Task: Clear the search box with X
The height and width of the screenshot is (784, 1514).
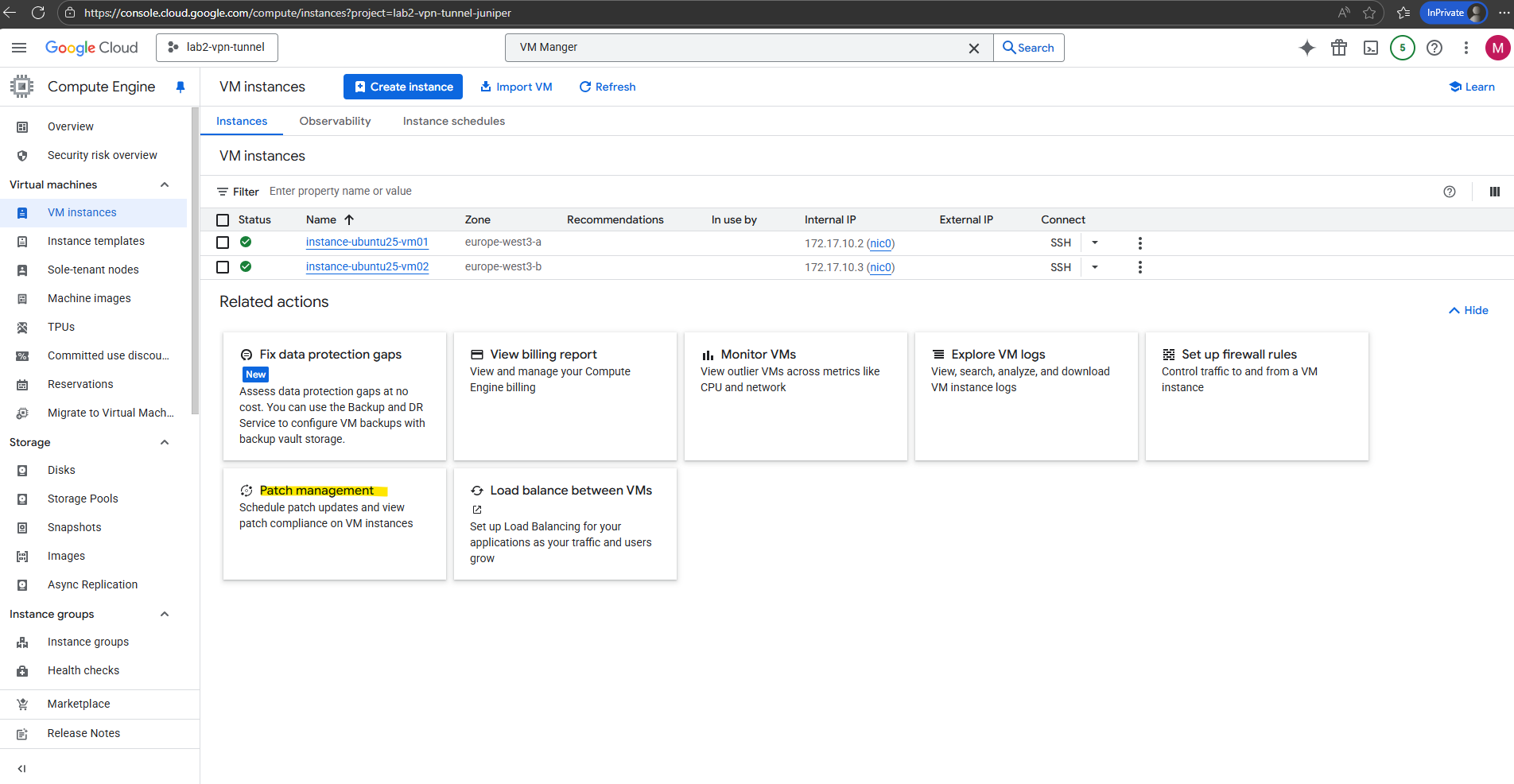Action: [x=973, y=49]
